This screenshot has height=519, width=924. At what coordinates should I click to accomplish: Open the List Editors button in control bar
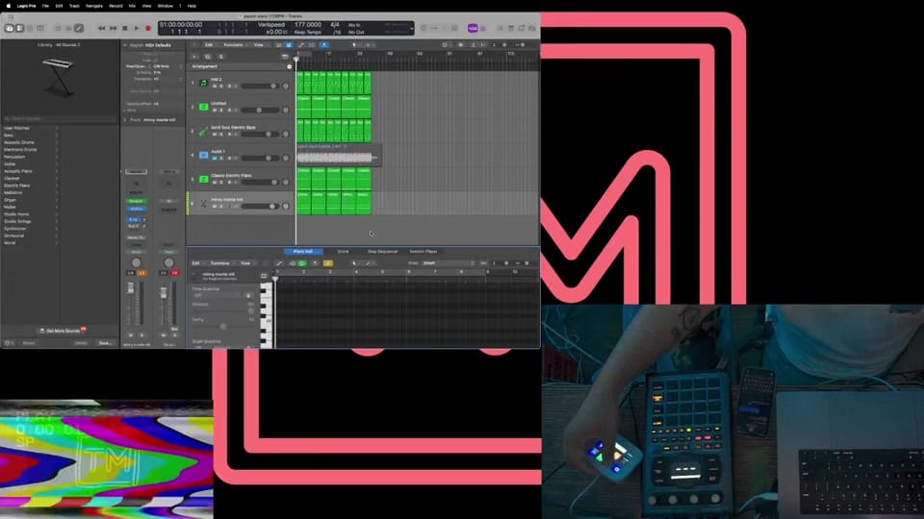500,28
